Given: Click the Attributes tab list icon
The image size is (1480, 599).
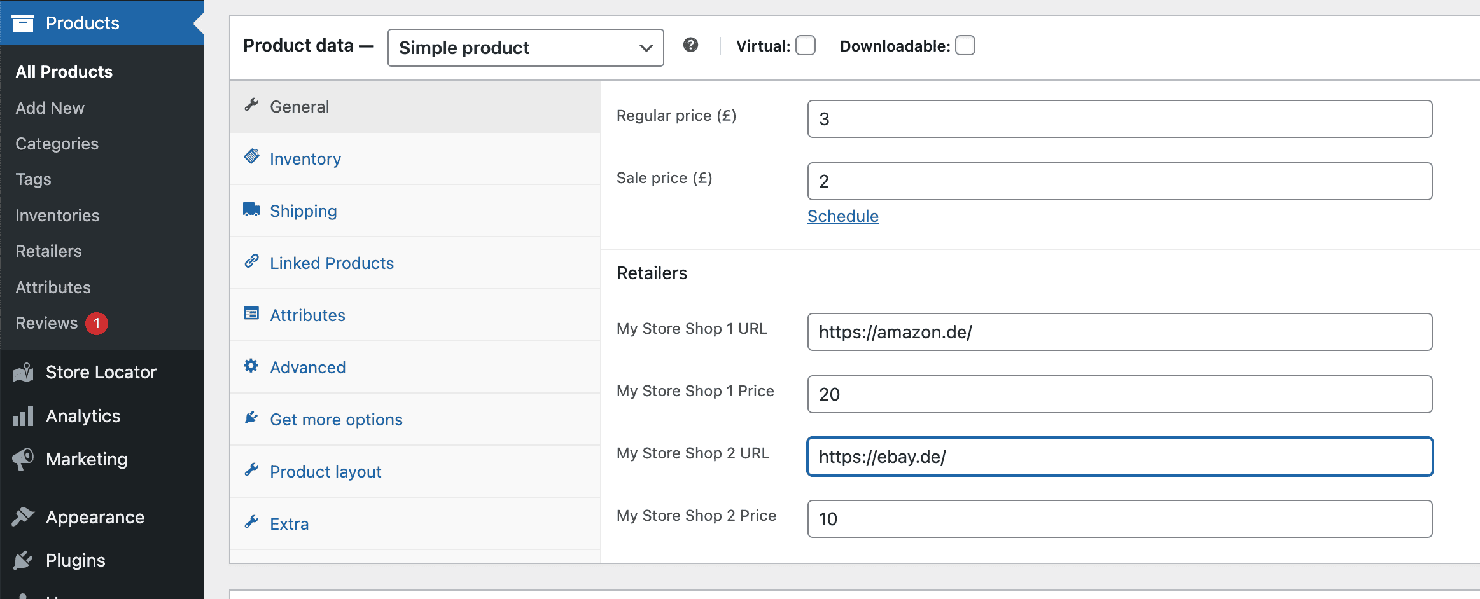Looking at the screenshot, I should pyautogui.click(x=251, y=313).
